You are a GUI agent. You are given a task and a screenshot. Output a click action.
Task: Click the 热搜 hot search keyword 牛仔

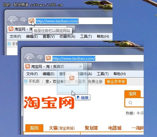[x=140, y=113]
